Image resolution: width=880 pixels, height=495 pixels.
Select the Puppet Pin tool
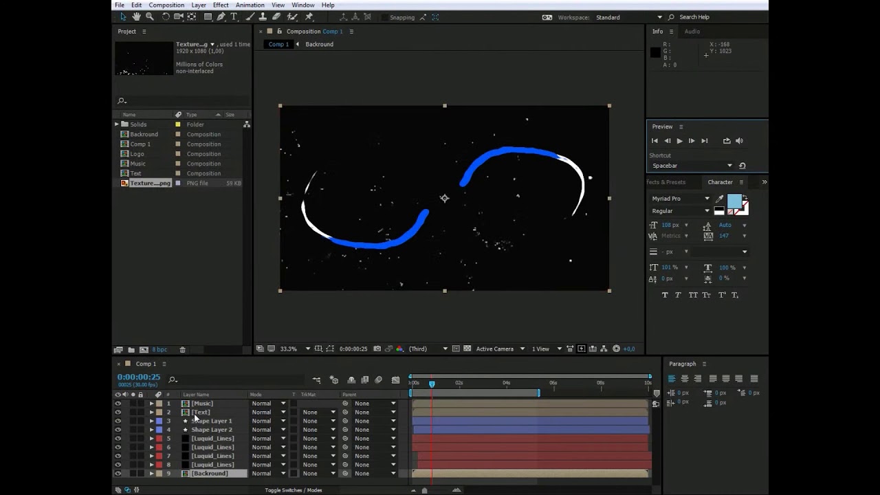(x=309, y=16)
